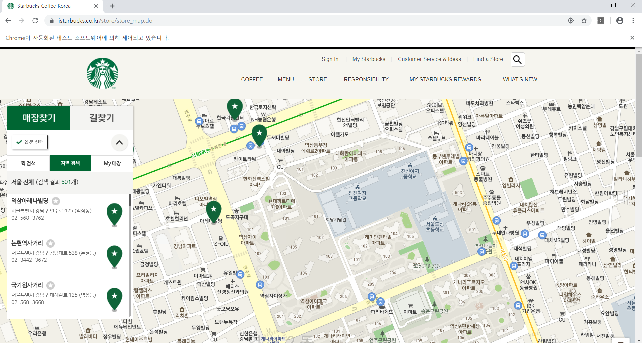Image resolution: width=642 pixels, height=343 pixels.
Task: Open the STORE navigation item
Action: pyautogui.click(x=318, y=79)
